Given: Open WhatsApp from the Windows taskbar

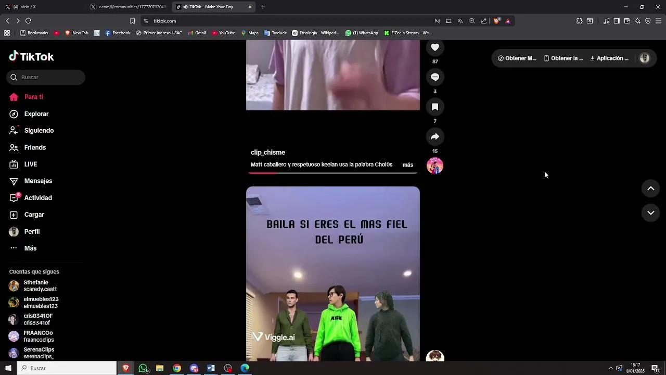Looking at the screenshot, I should [x=143, y=368].
